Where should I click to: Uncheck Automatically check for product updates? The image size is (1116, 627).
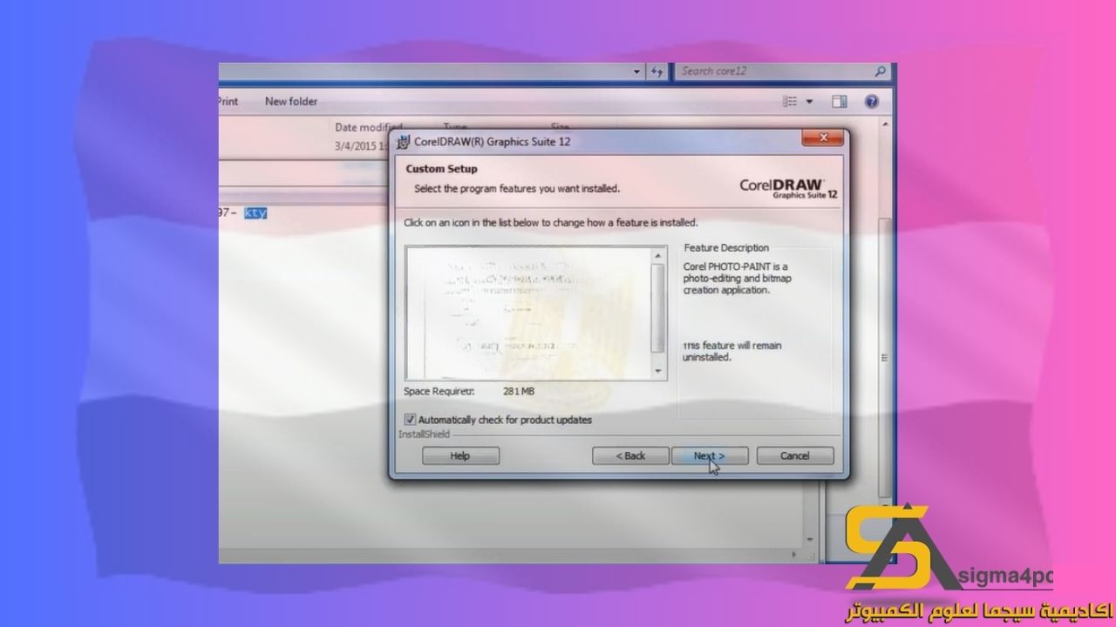tap(411, 420)
